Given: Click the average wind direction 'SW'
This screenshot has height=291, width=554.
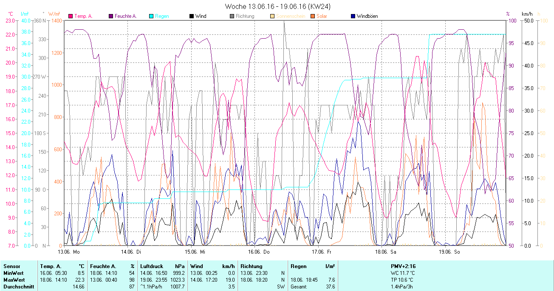Looking at the screenshot, I should 281,287.
